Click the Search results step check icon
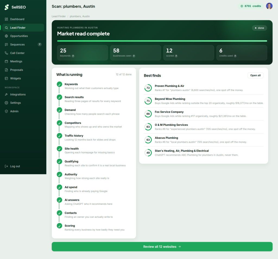Image resolution: width=278 pixels, height=259 pixels. pyautogui.click(x=59, y=97)
